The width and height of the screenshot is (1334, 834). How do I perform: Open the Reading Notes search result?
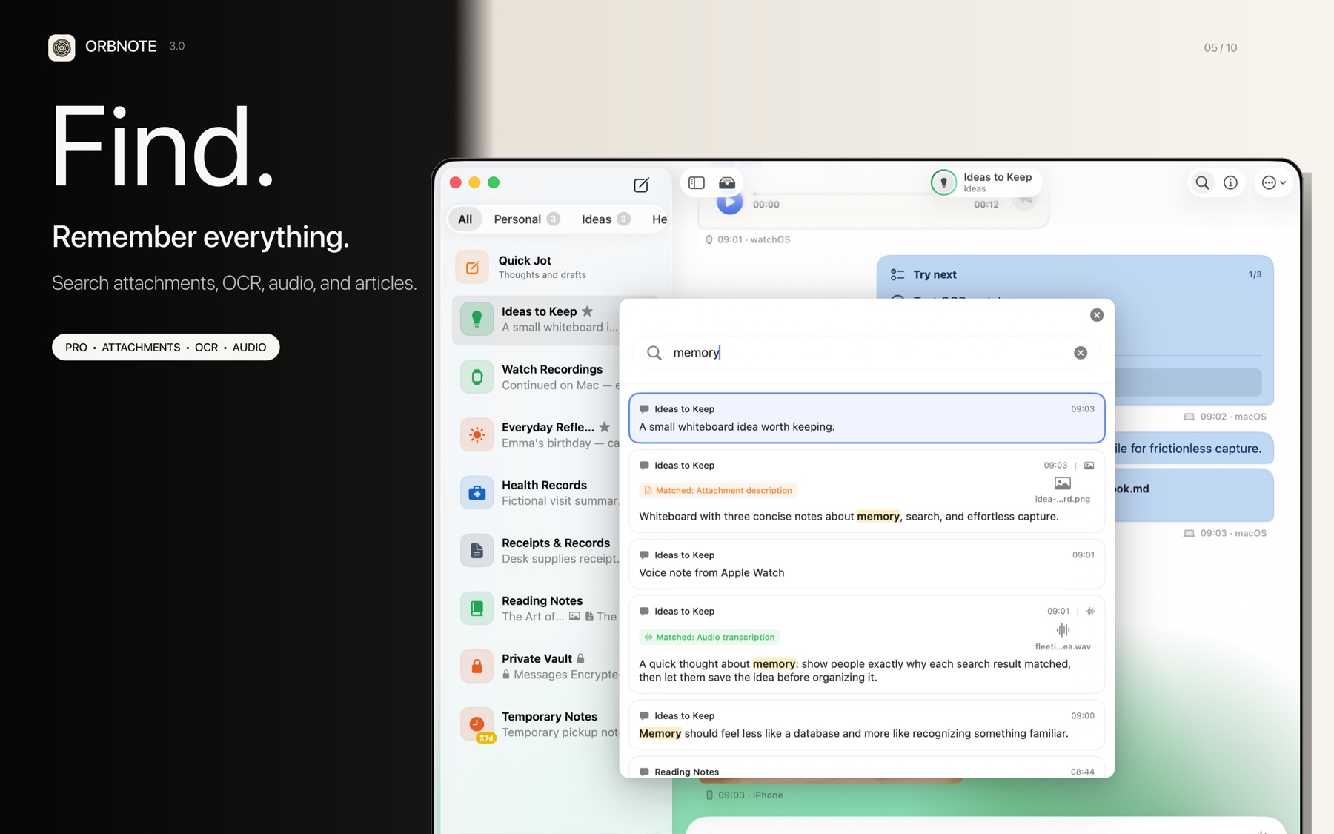coord(866,768)
